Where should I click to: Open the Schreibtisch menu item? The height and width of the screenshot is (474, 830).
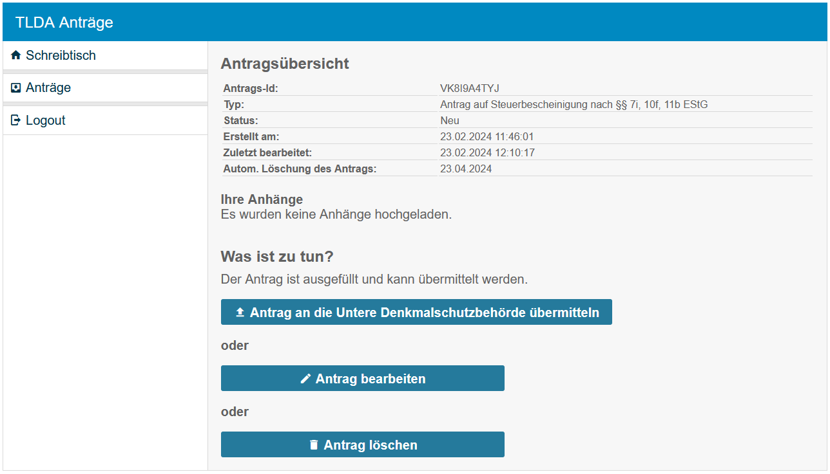point(61,55)
